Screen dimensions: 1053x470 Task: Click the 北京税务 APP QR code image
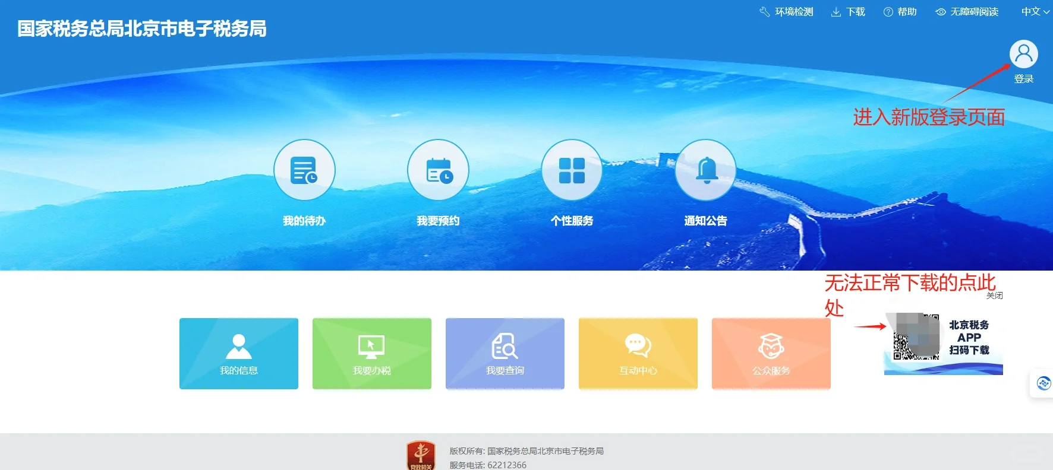pyautogui.click(x=916, y=336)
